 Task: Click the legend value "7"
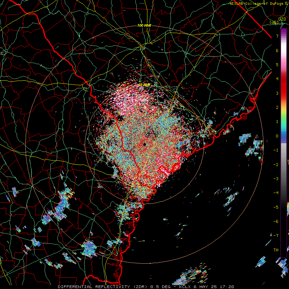[x=277, y=36]
